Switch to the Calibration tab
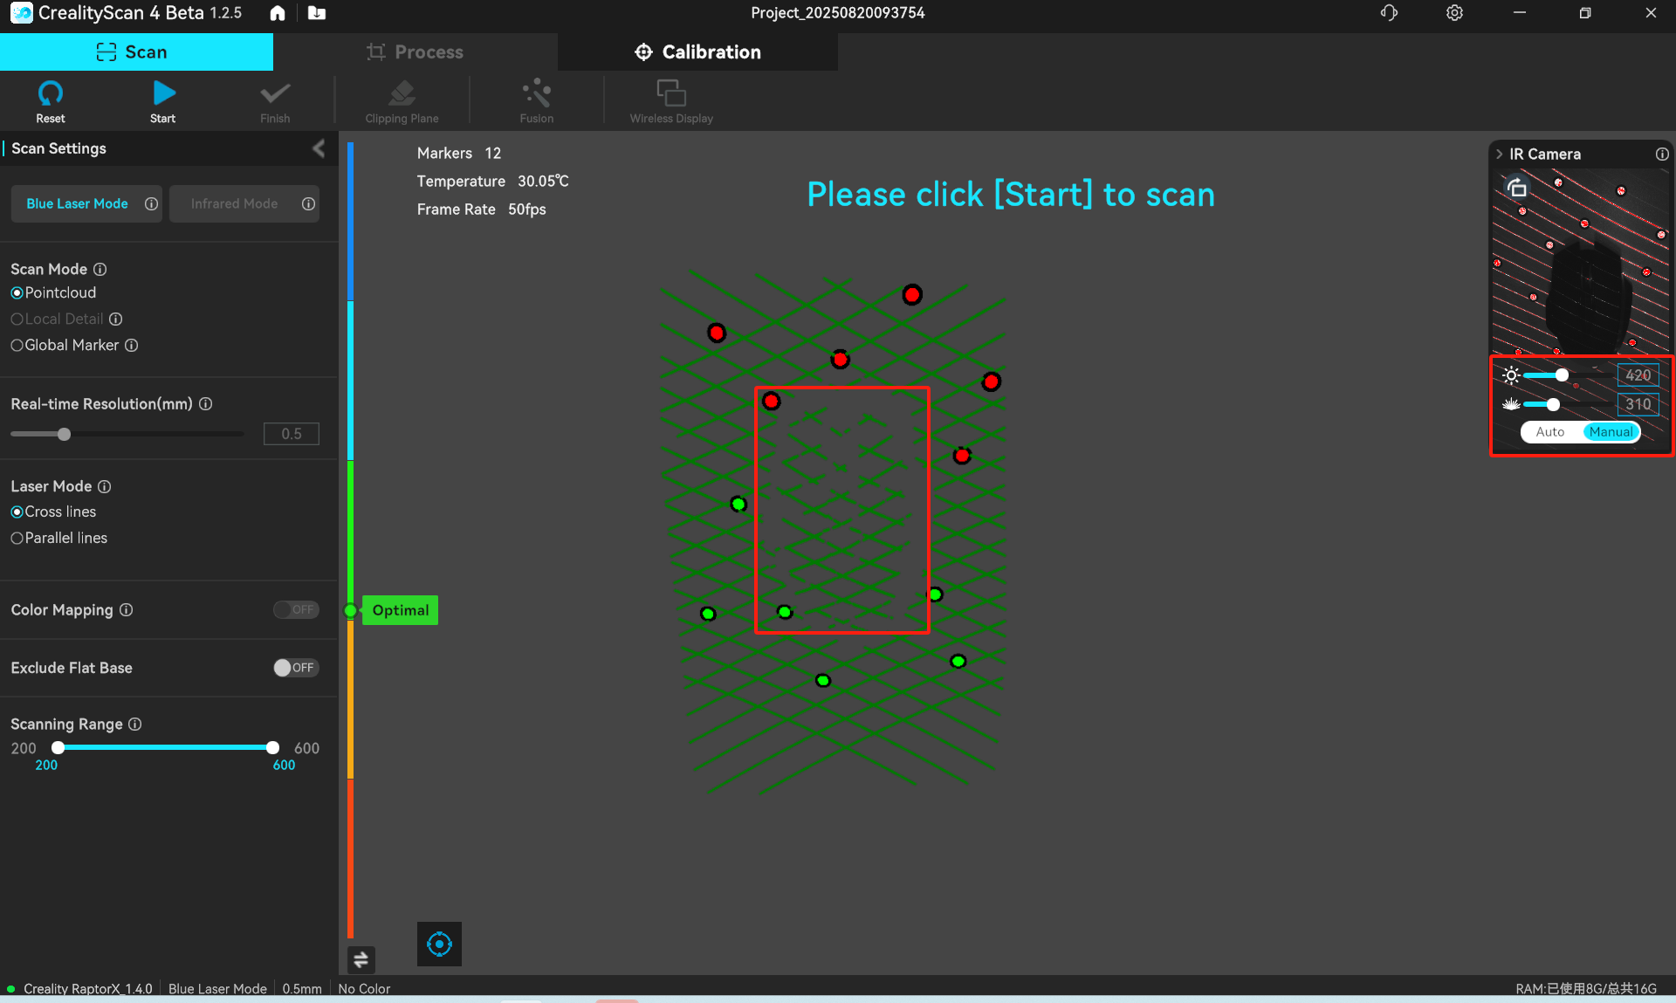The height and width of the screenshot is (1003, 1676). tap(697, 52)
